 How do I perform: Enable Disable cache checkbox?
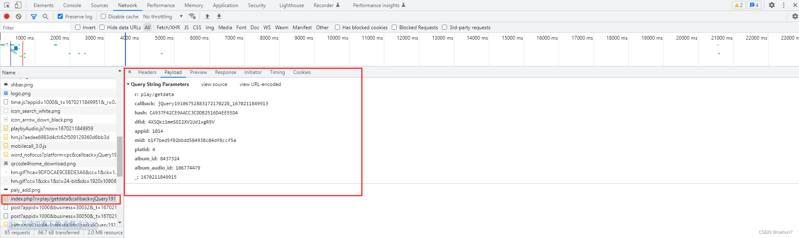coord(103,16)
